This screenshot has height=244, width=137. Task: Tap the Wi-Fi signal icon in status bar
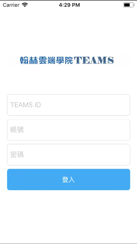pos(25,5)
